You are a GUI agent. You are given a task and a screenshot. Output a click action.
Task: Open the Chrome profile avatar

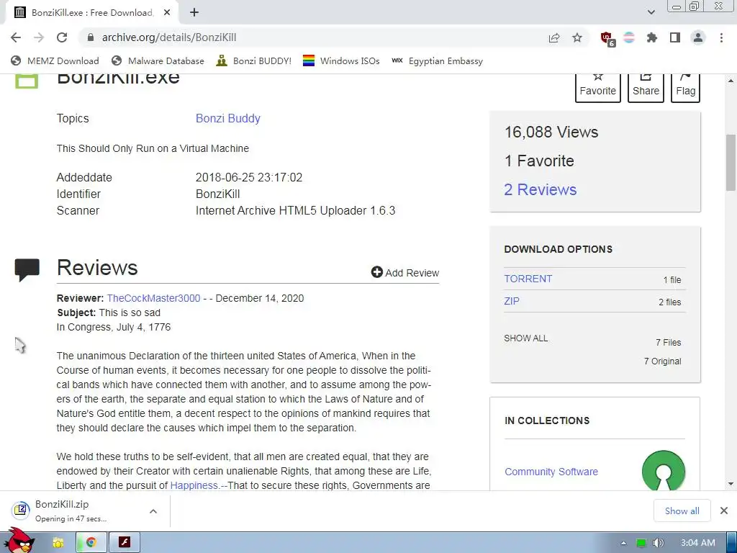(698, 37)
